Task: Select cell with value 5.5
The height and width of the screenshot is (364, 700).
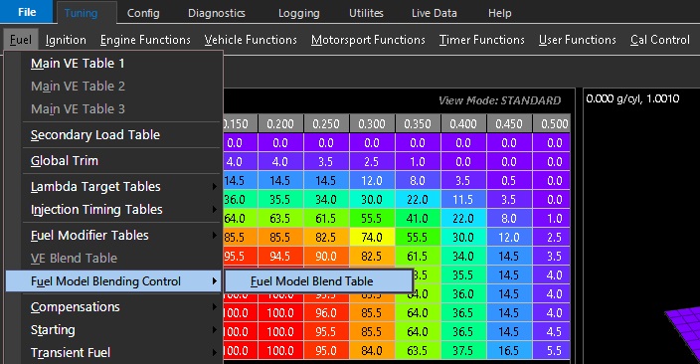Action: [552, 351]
